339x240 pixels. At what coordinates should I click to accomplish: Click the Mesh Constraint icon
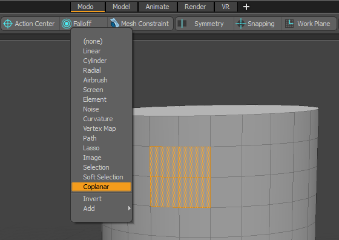tap(114, 23)
